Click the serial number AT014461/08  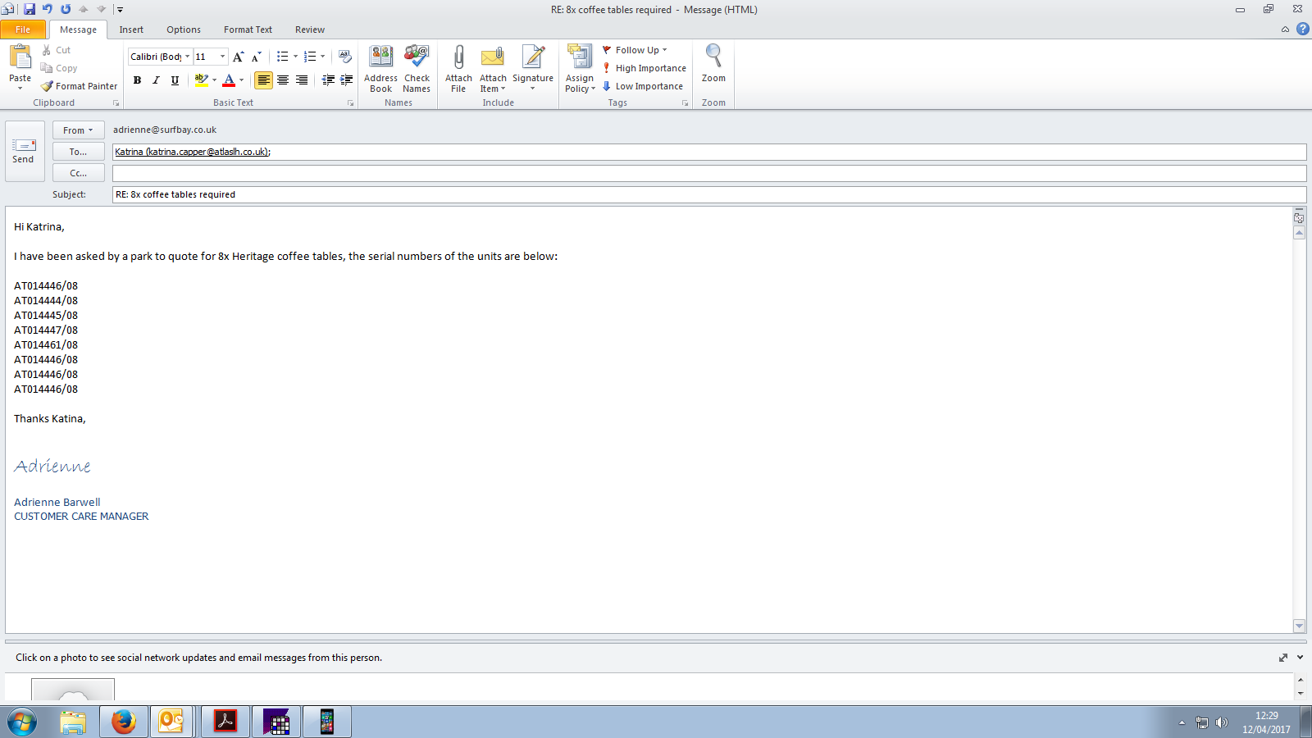pos(46,345)
